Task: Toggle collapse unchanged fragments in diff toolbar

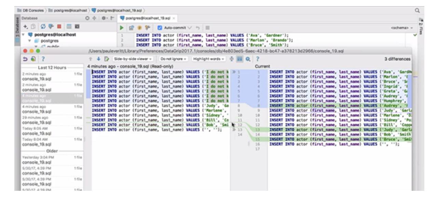Action: point(232,59)
